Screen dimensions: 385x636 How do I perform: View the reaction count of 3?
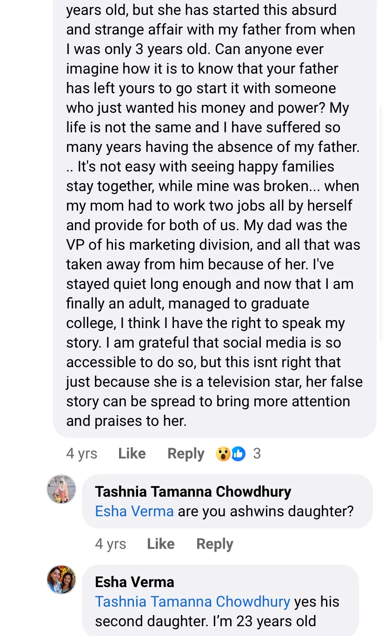click(x=257, y=453)
